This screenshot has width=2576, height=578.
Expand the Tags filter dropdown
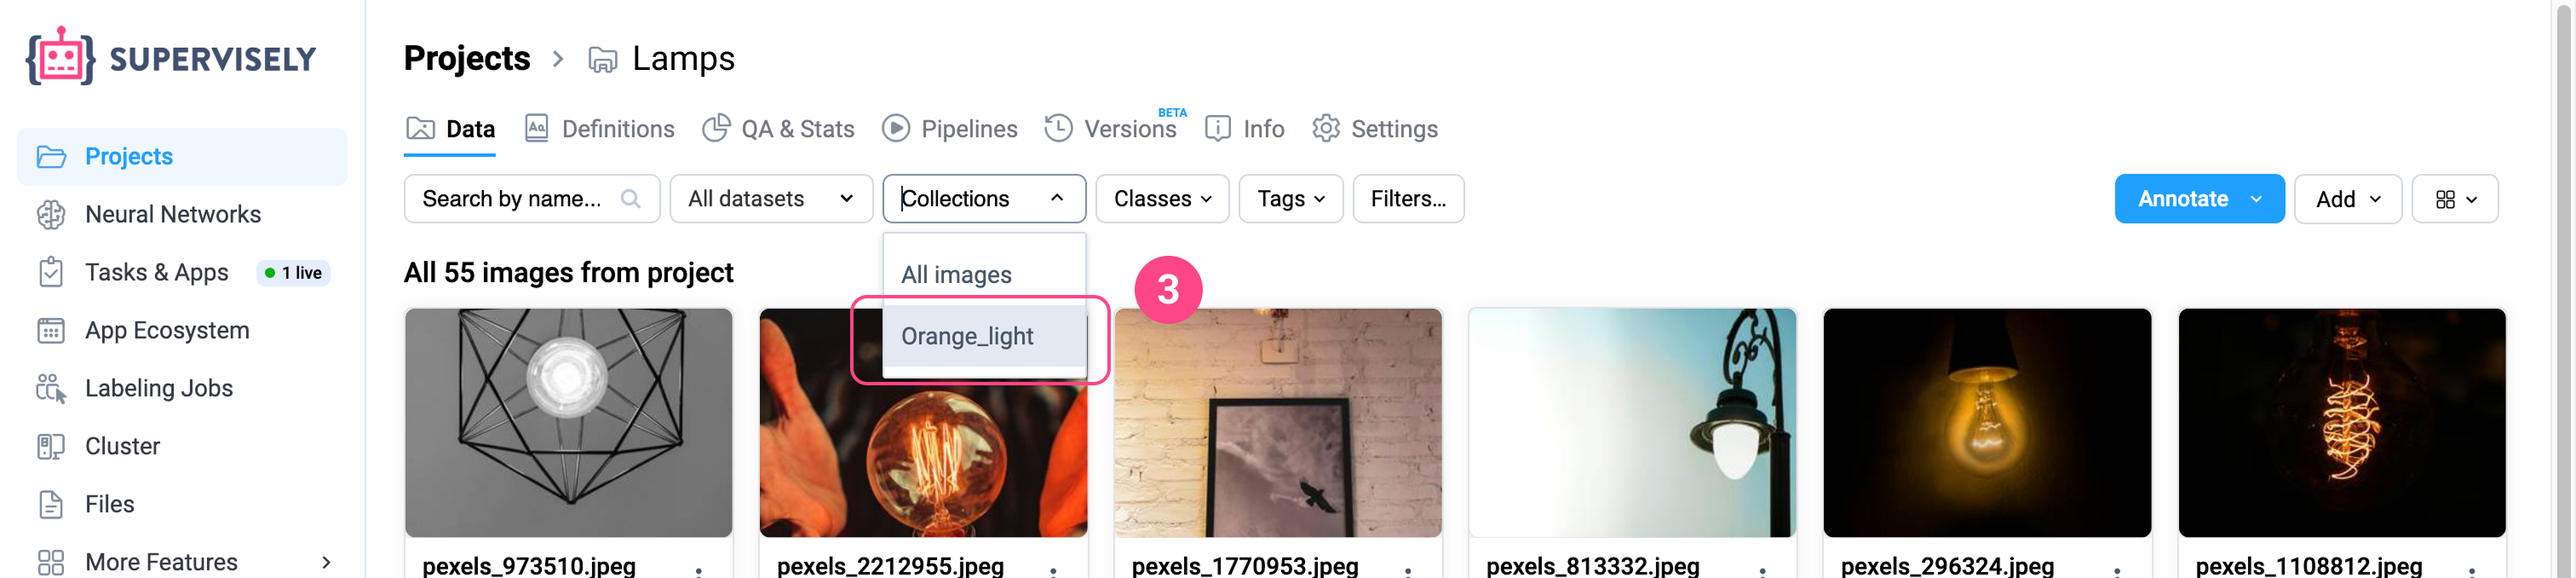coord(1290,198)
